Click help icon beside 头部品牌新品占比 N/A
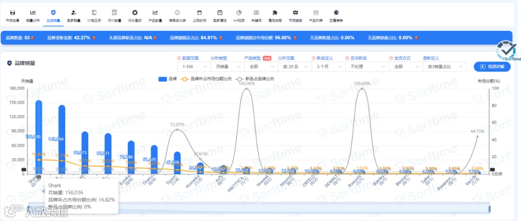 coord(155,38)
